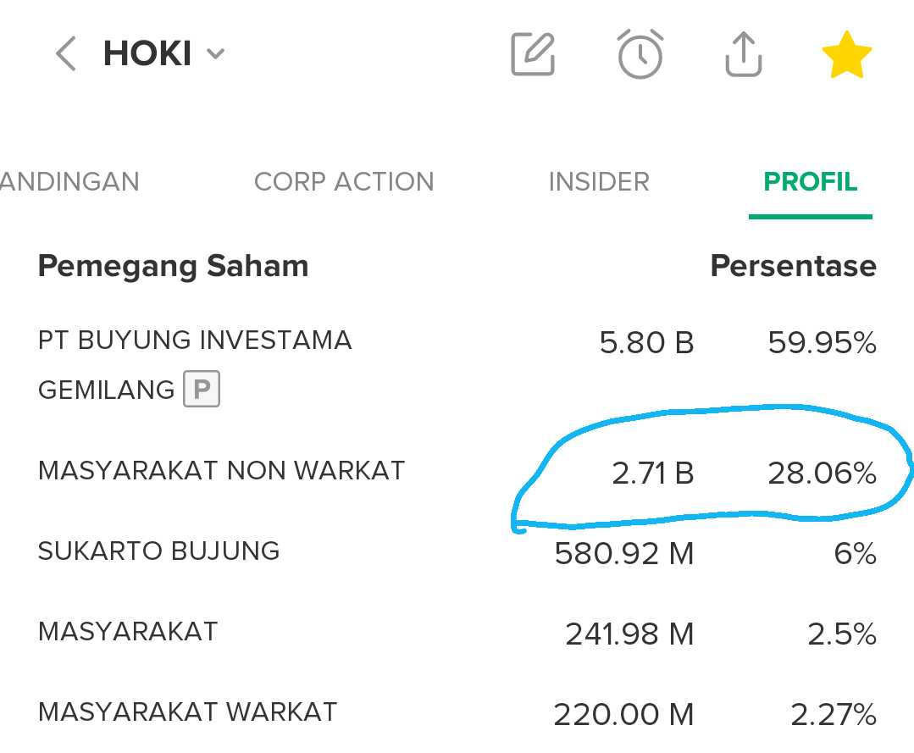The width and height of the screenshot is (914, 753).
Task: Tap the back arrow icon
Action: (x=66, y=55)
